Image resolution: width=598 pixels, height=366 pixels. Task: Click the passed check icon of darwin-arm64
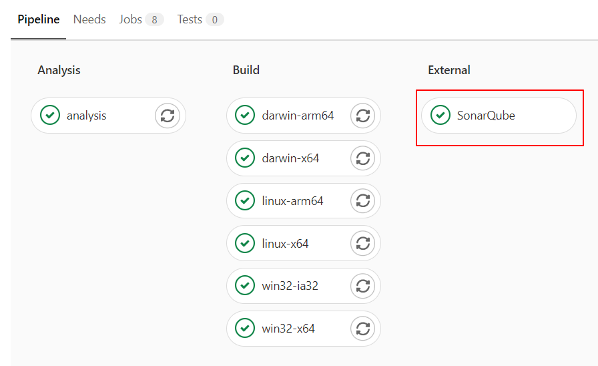tap(245, 116)
